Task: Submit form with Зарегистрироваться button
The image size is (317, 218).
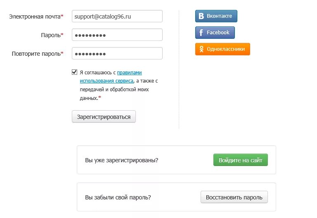Action: (x=104, y=116)
